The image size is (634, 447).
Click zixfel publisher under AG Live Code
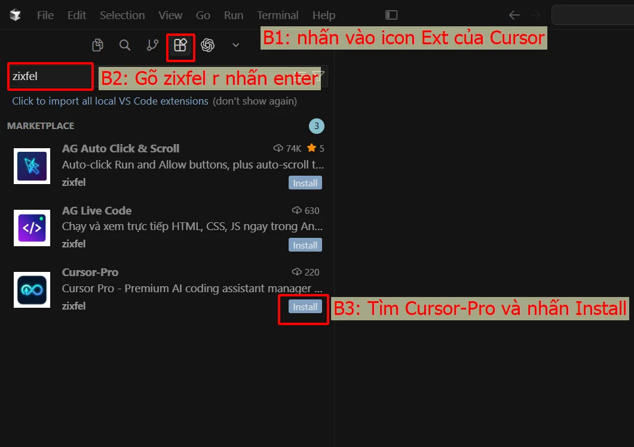(73, 244)
